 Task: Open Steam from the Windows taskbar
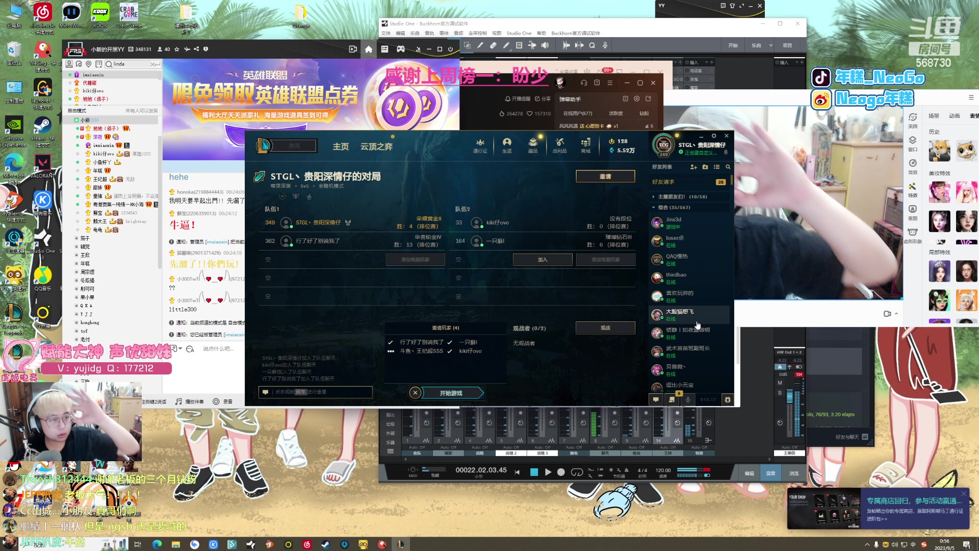[x=325, y=544]
